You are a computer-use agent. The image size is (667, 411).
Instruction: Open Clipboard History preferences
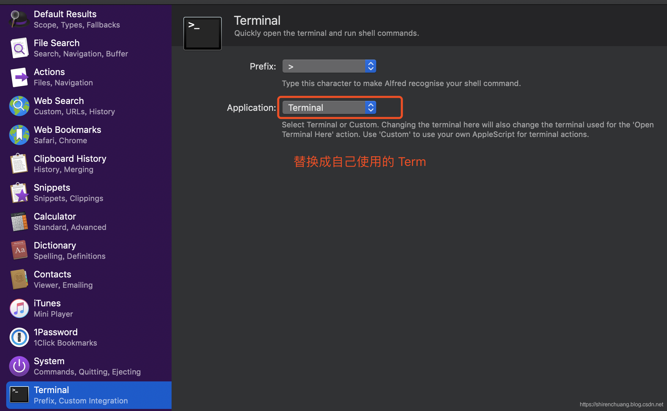89,164
